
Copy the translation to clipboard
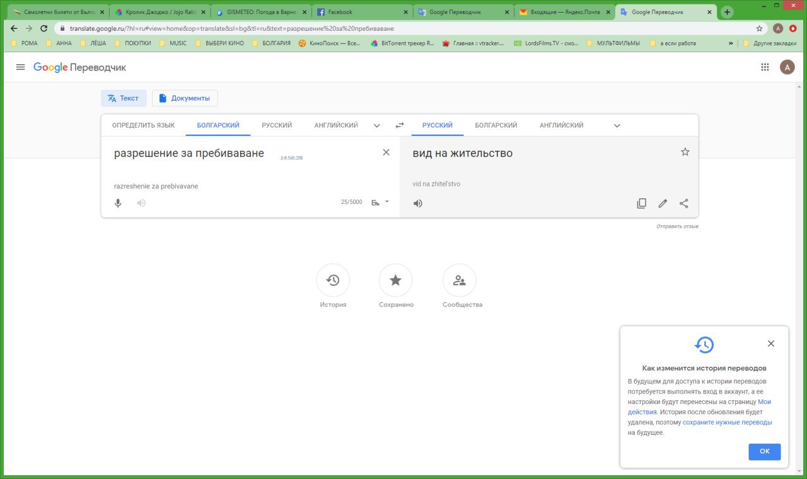[x=641, y=203]
